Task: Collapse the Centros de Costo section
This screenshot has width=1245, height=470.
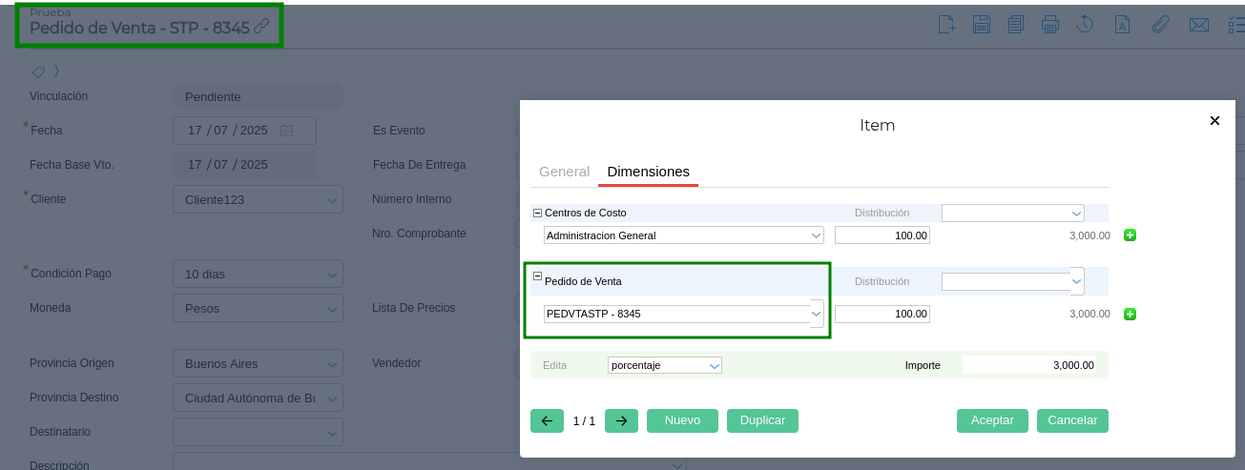Action: coord(537,213)
